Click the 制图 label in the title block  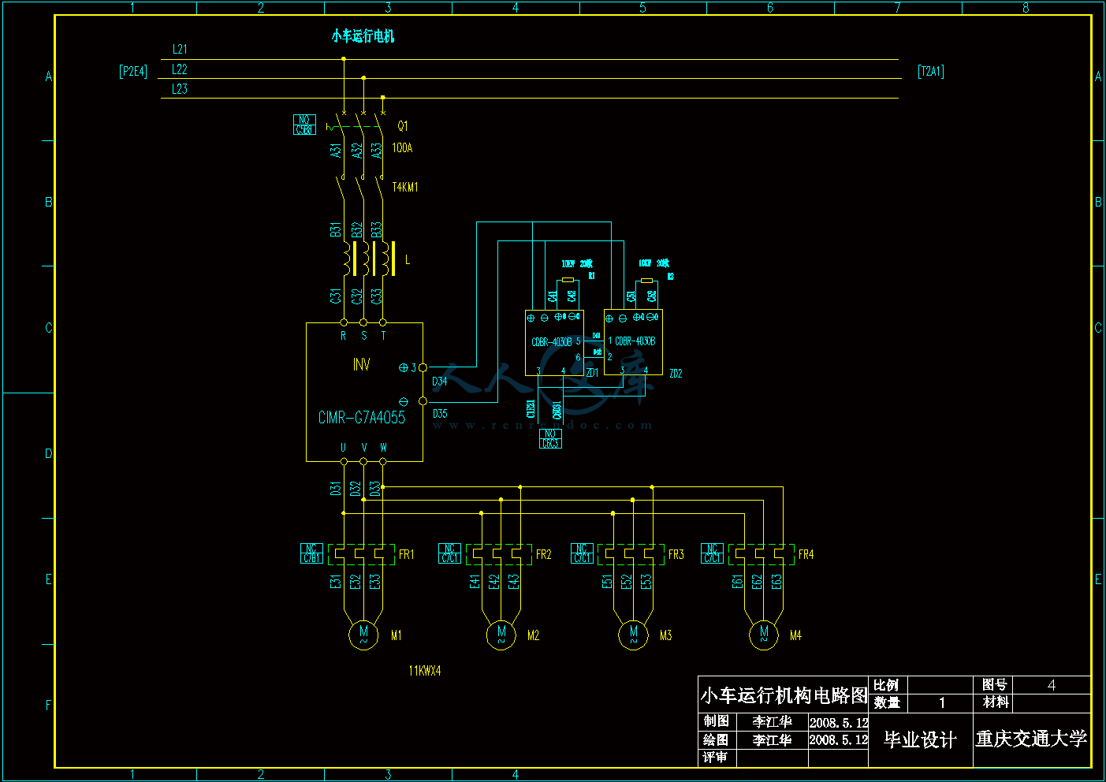pos(716,721)
